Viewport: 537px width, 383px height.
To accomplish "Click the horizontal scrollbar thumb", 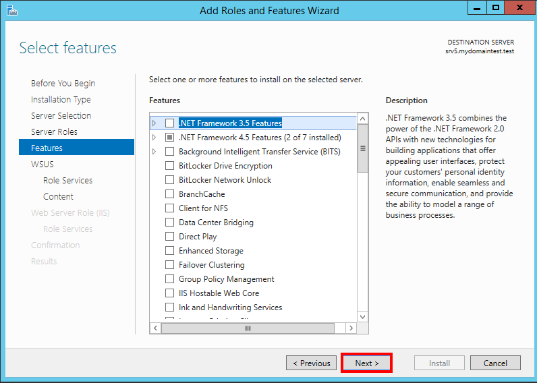I will click(248, 328).
